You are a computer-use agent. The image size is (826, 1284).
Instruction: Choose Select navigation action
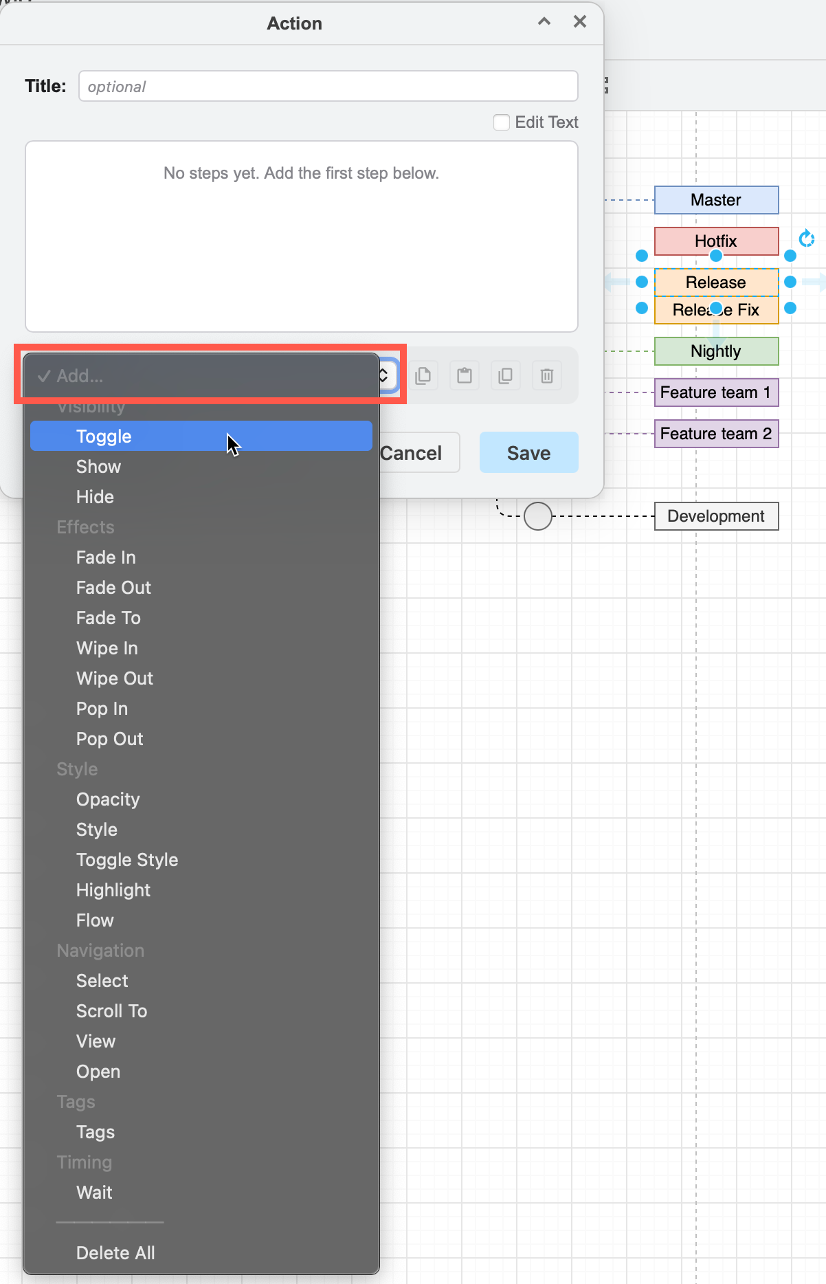[201, 980]
